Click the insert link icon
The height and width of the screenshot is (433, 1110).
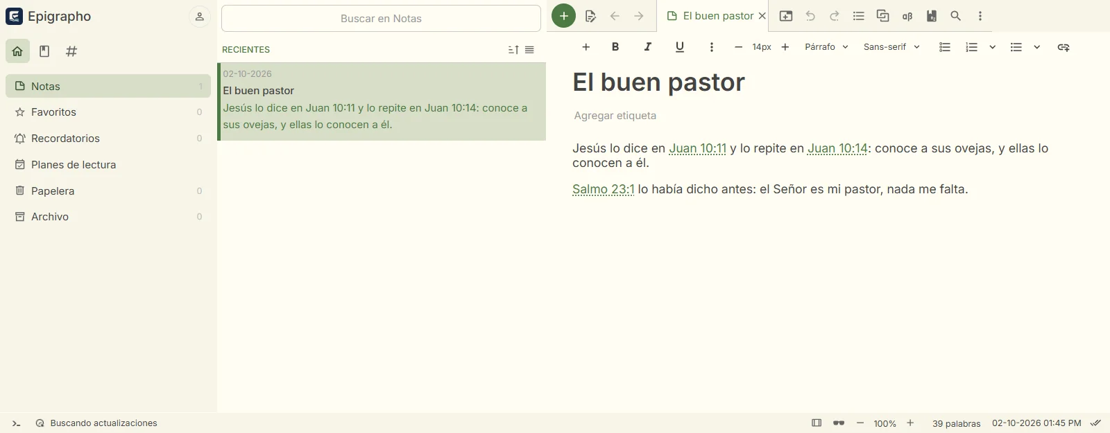[1064, 47]
